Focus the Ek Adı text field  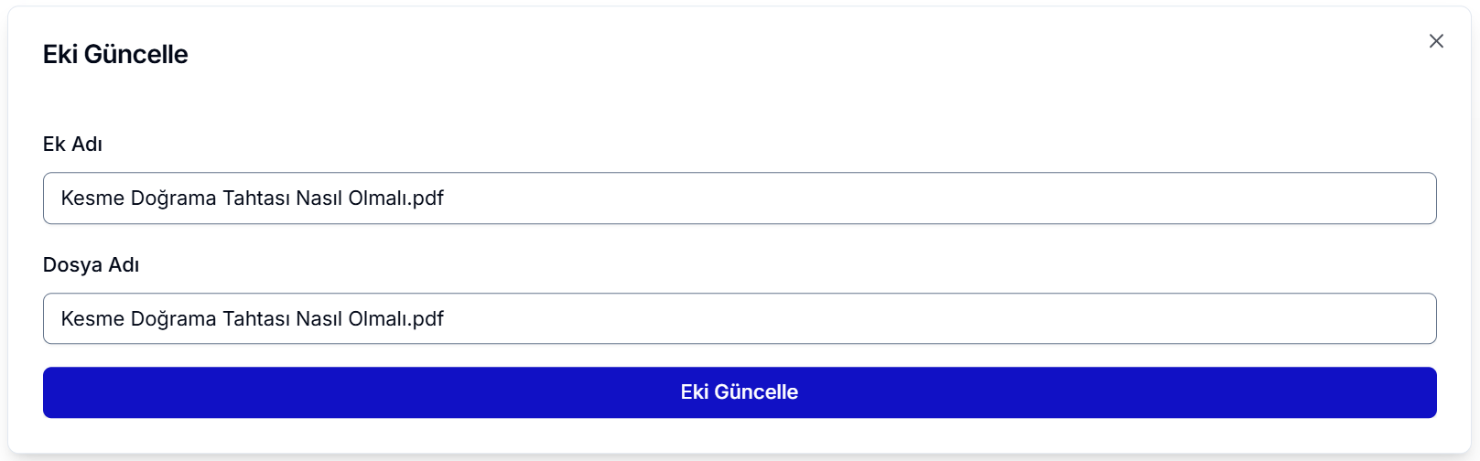pos(739,198)
